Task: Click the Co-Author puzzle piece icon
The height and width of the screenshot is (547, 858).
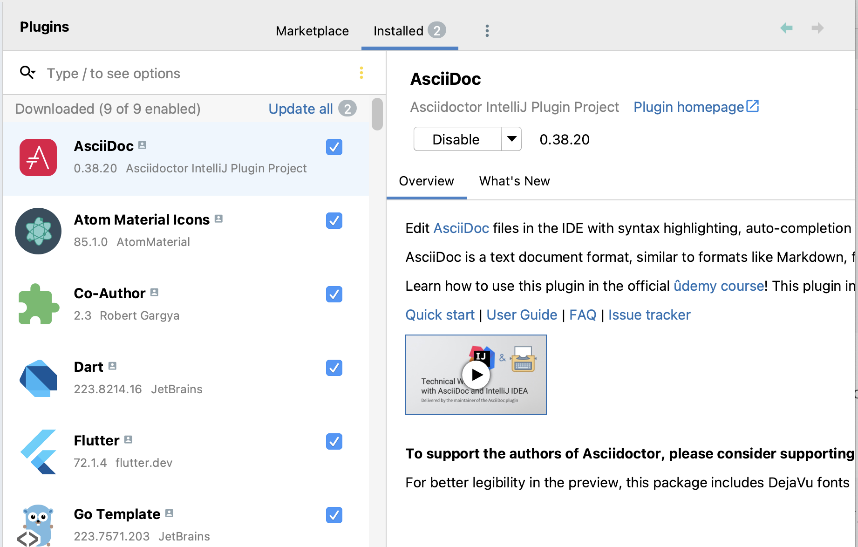Action: (38, 304)
